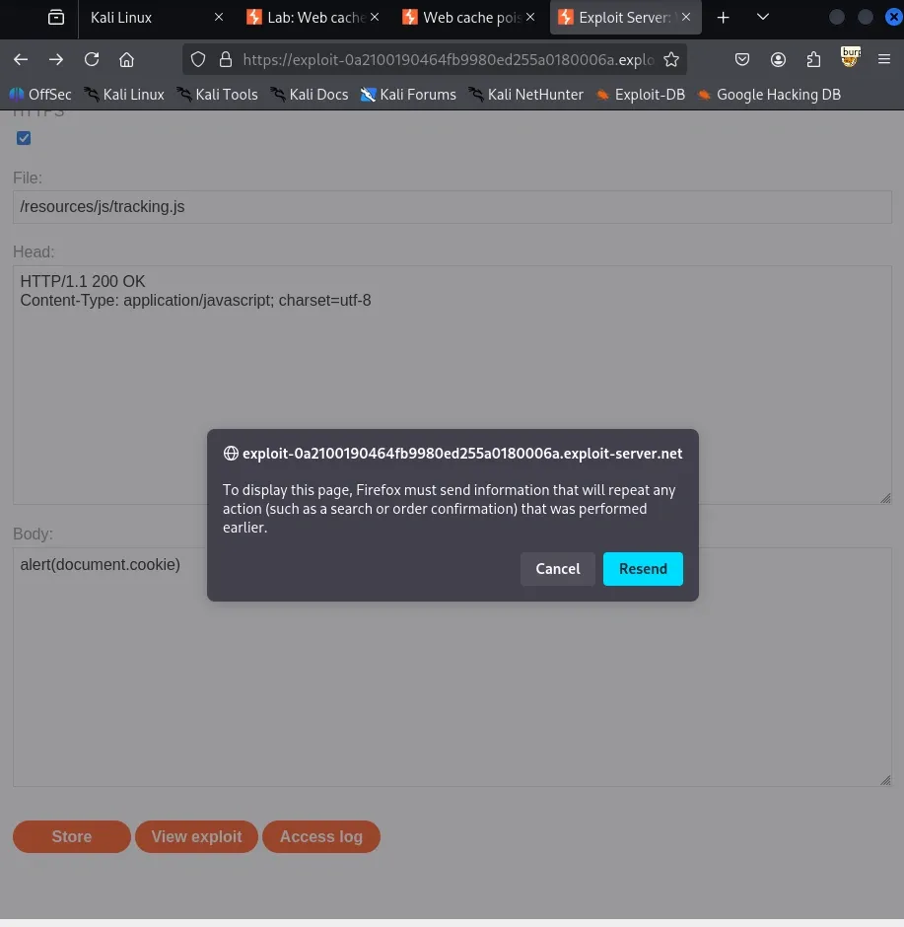Switch to the Web cache poisoning tab
Screen dimensions: 904x927
pyautogui.click(x=463, y=17)
